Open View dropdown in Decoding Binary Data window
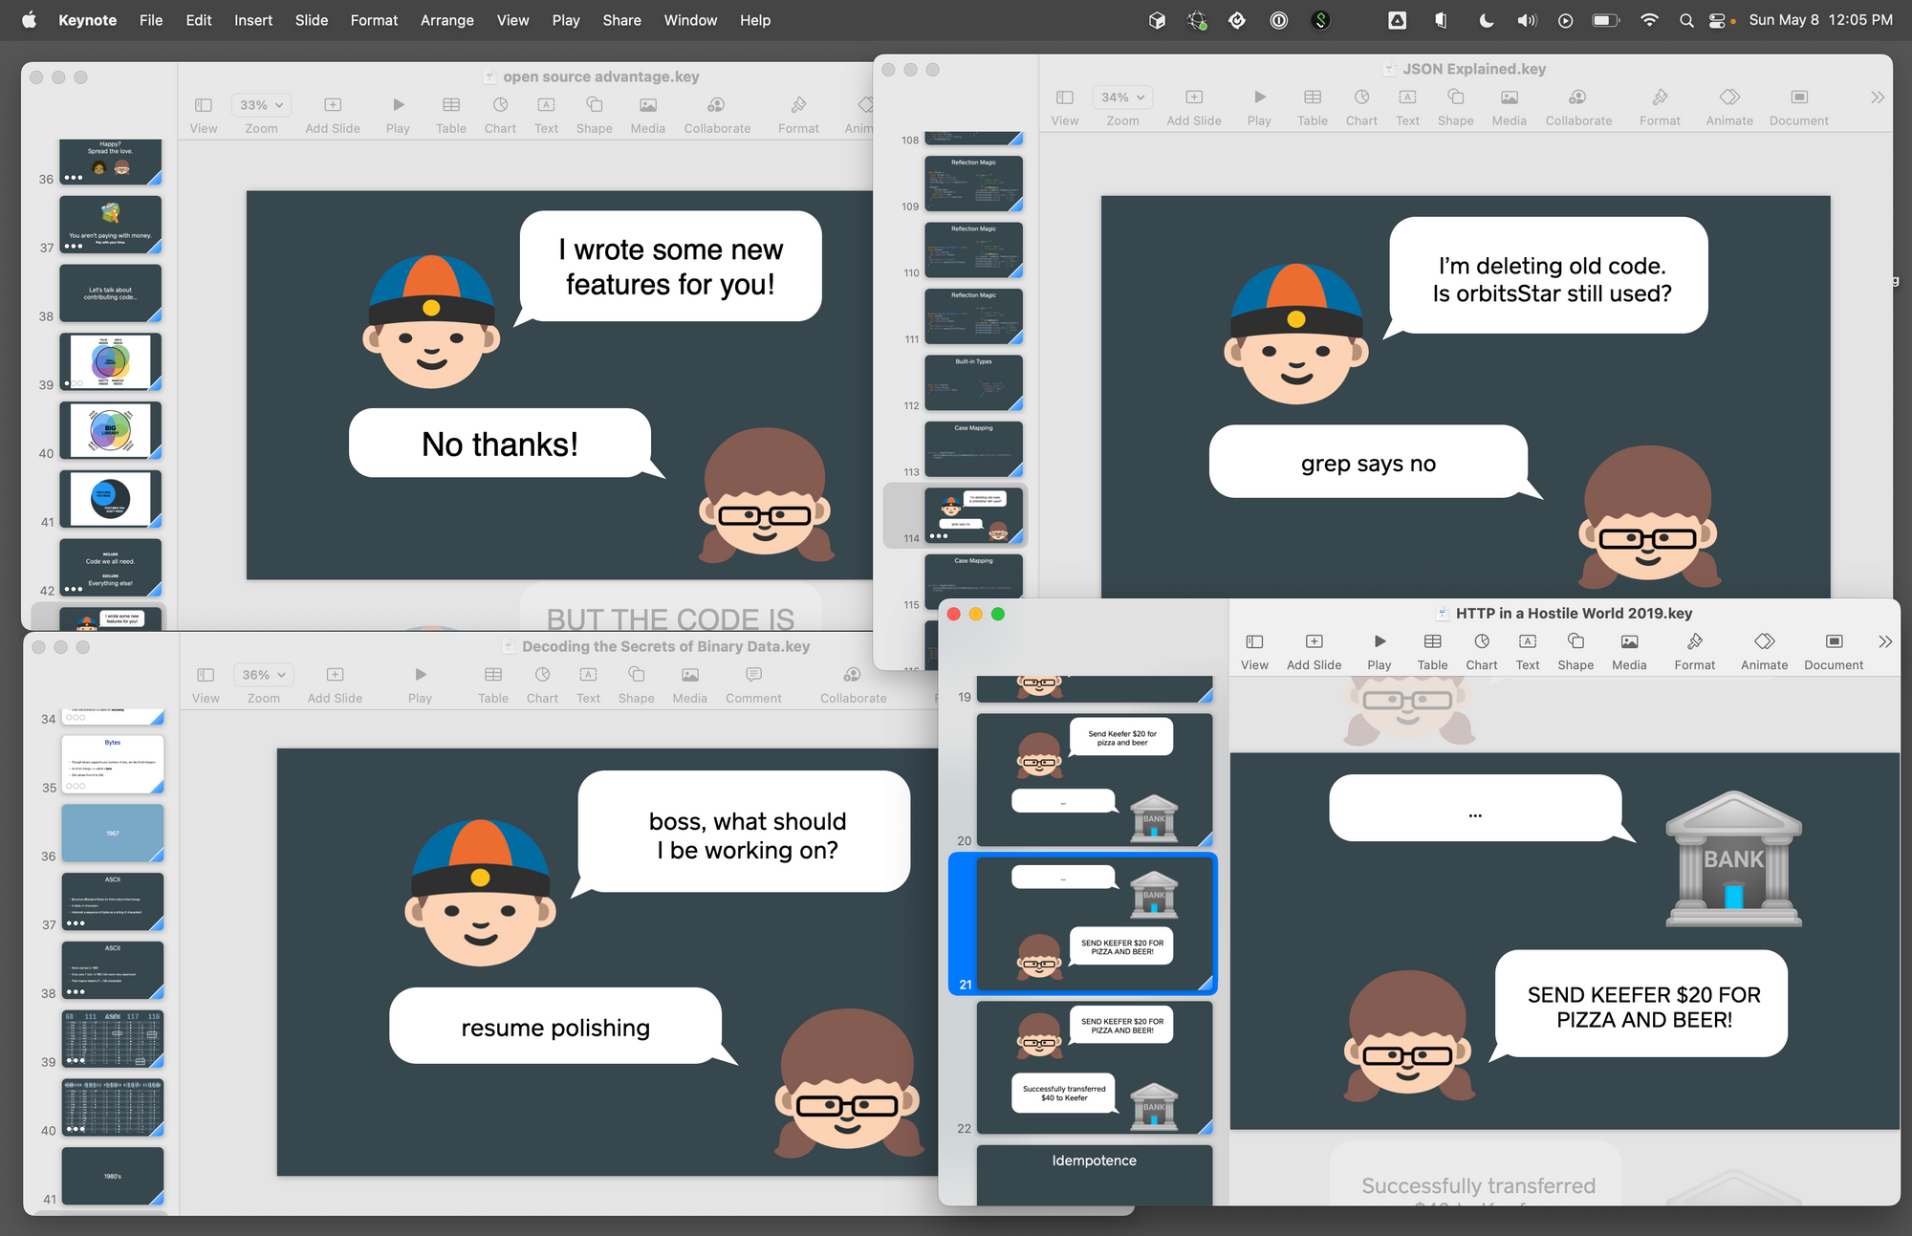 pos(206,684)
